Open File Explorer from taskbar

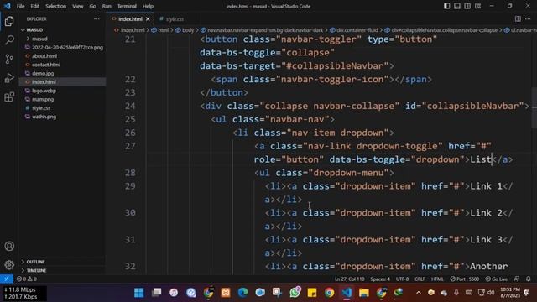[363, 293]
